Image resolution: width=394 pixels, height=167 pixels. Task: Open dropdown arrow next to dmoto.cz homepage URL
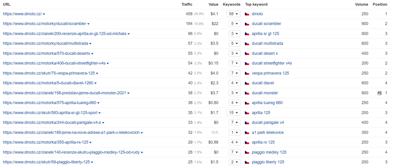point(44,14)
